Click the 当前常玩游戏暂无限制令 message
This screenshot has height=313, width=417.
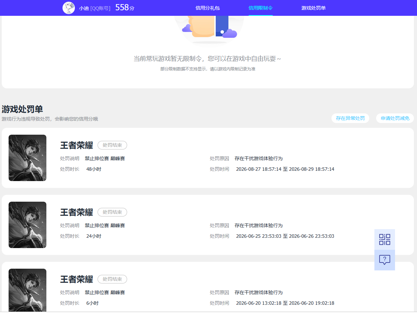click(x=207, y=59)
